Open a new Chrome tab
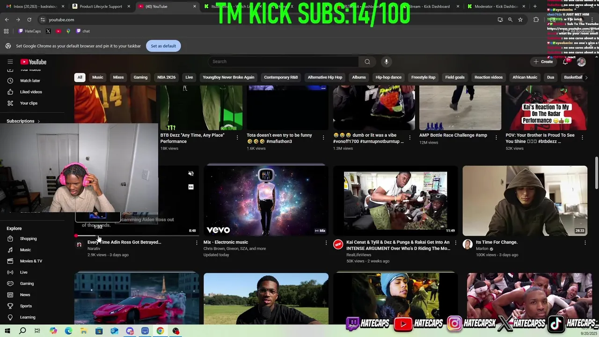 click(x=535, y=7)
